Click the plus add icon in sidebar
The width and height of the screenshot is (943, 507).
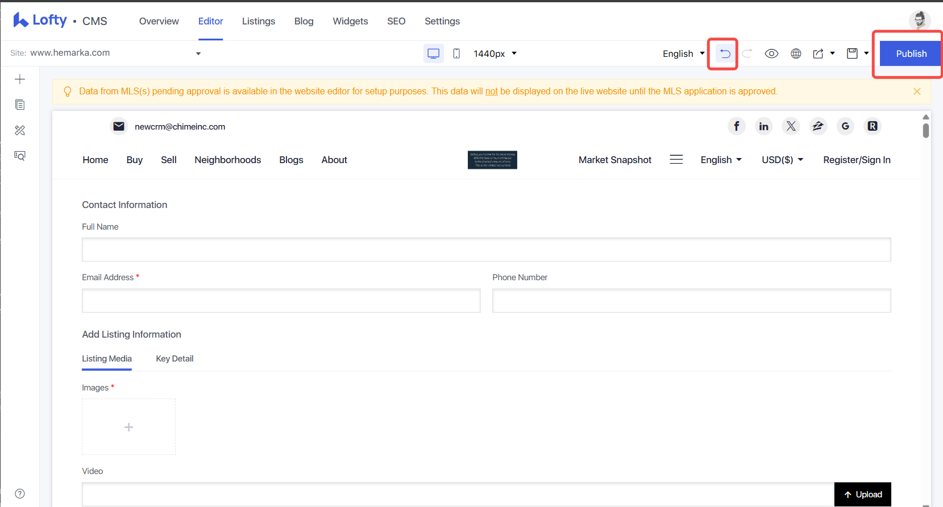[x=20, y=79]
